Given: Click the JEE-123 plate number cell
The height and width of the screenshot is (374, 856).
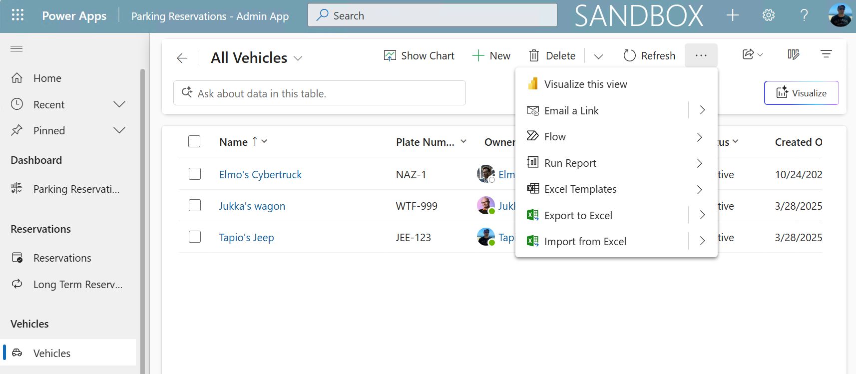Looking at the screenshot, I should tap(414, 237).
